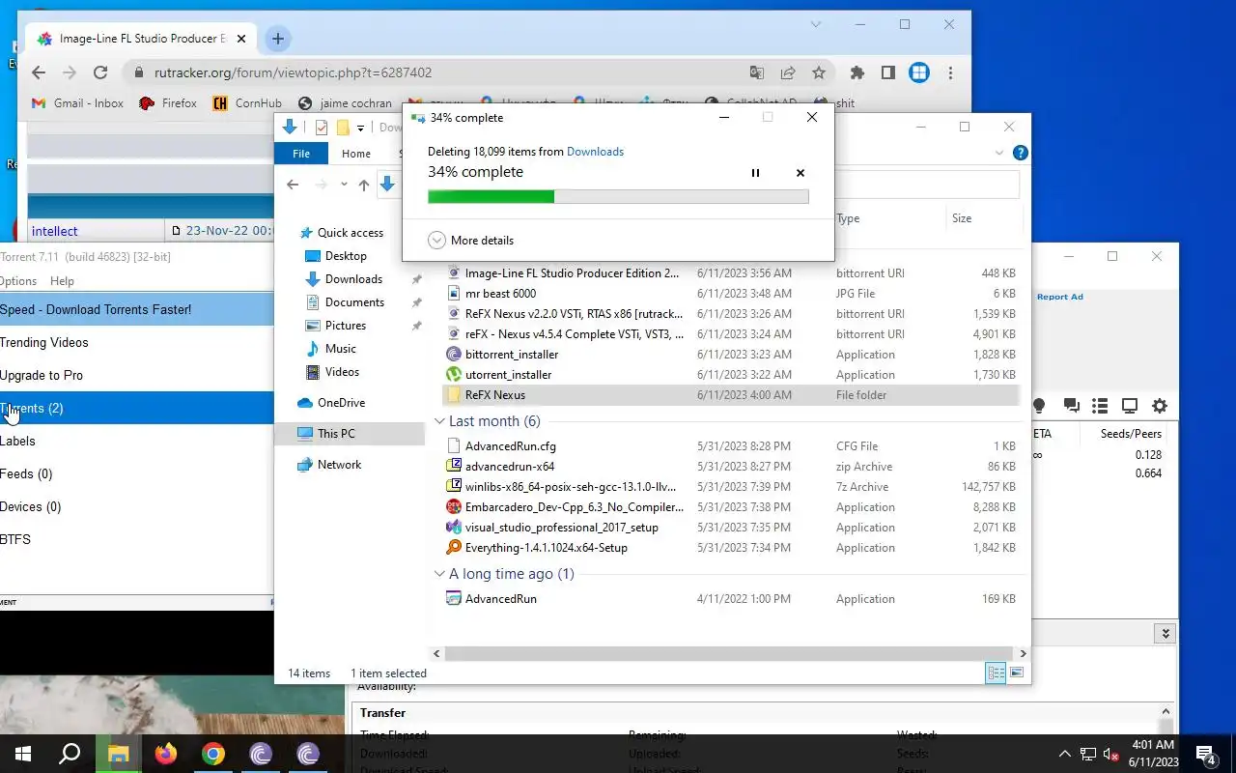Image resolution: width=1236 pixels, height=773 pixels.
Task: Go back in the Chrome browser
Action: [39, 72]
